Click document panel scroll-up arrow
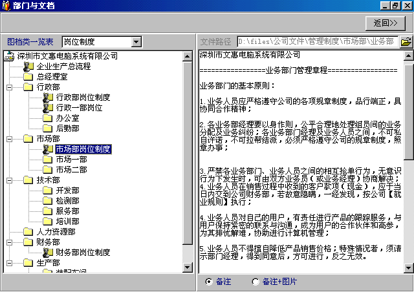Image resolution: width=414 pixels, height=292 pixels. (x=408, y=56)
